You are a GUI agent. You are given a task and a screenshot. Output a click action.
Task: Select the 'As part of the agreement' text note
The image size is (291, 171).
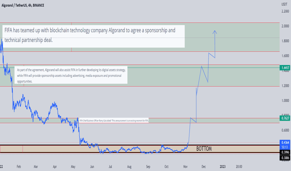tap(71, 75)
